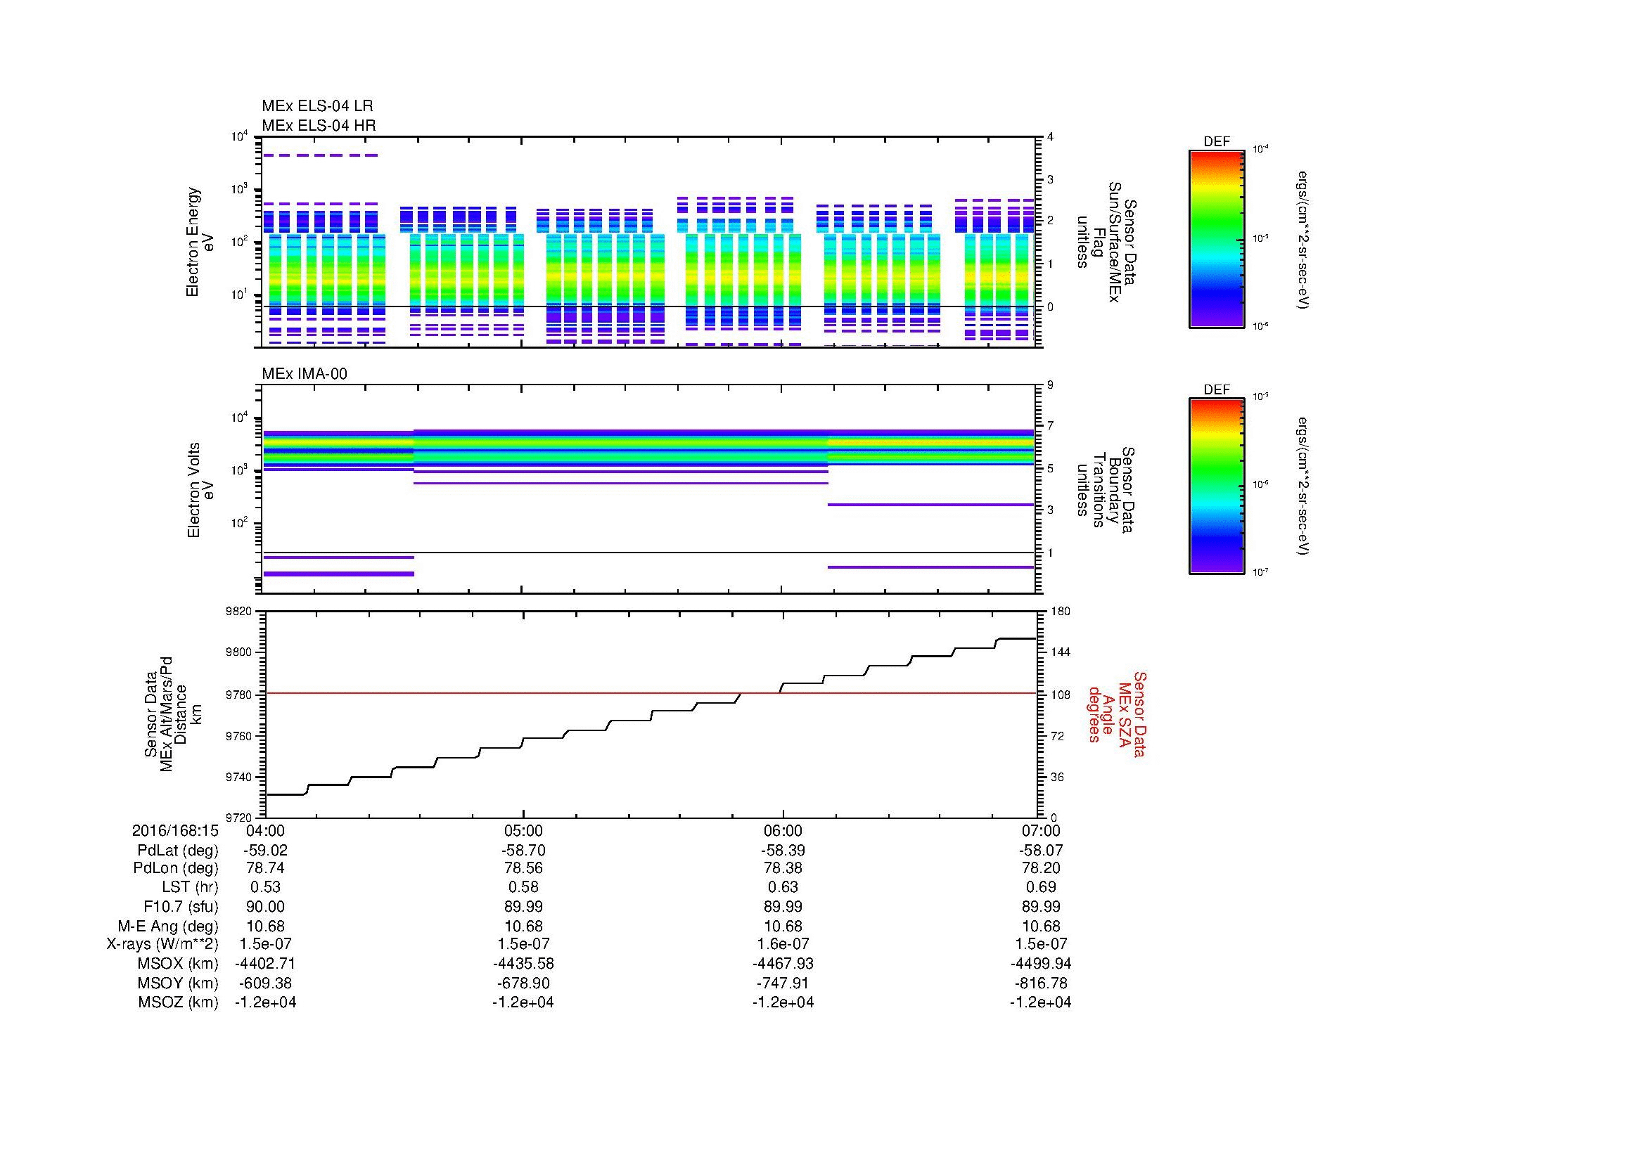Click the 04:00 time tick label
Viewport: 1645px width, 1162px height.
click(265, 830)
